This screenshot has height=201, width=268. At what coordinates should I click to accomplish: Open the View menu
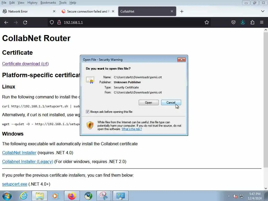click(21, 3)
